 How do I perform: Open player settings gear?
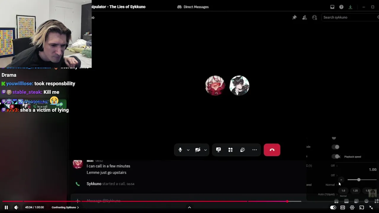[352, 207]
